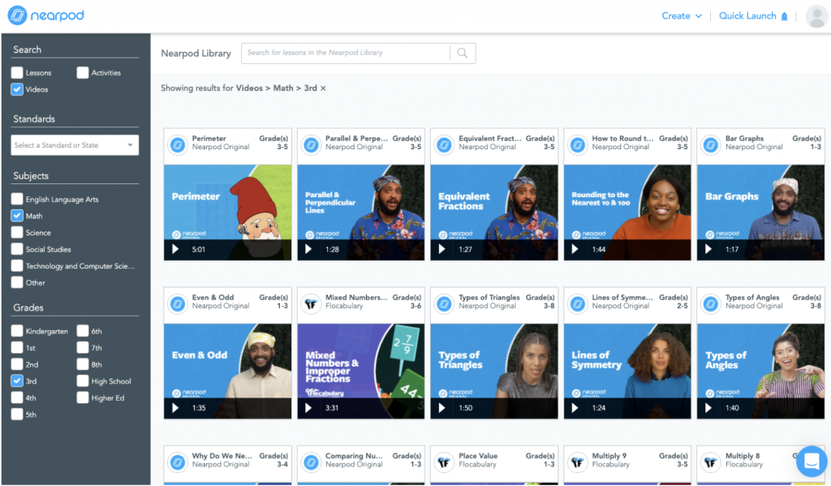The image size is (831, 486).
Task: Uncheck the Math subject
Action: pyautogui.click(x=17, y=216)
